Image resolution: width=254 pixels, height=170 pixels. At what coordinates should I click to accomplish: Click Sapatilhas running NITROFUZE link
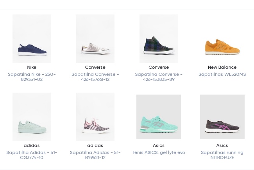tap(222, 155)
